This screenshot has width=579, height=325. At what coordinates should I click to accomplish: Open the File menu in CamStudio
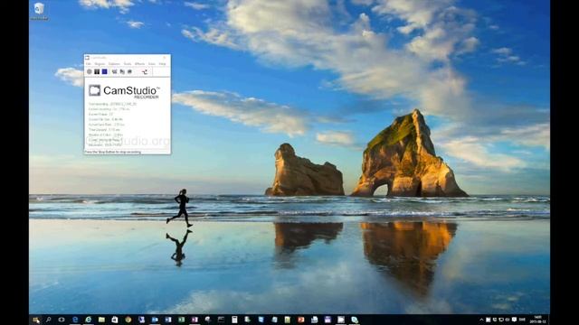point(89,64)
